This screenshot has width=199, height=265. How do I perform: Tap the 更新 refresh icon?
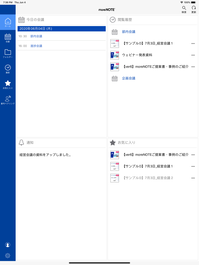click(194, 10)
